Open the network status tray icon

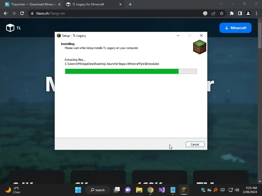point(231,190)
